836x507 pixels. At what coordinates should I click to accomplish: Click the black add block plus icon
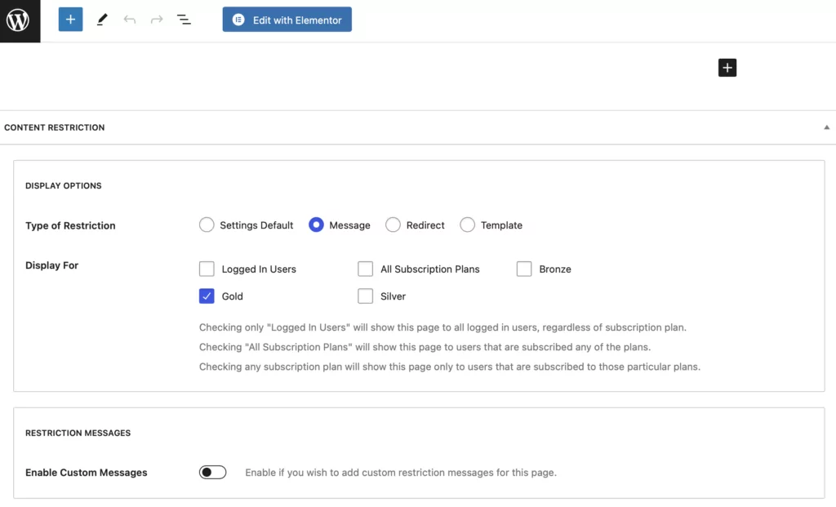pos(727,68)
